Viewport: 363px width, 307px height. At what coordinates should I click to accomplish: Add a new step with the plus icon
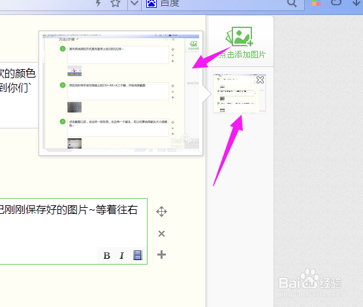pos(161,254)
